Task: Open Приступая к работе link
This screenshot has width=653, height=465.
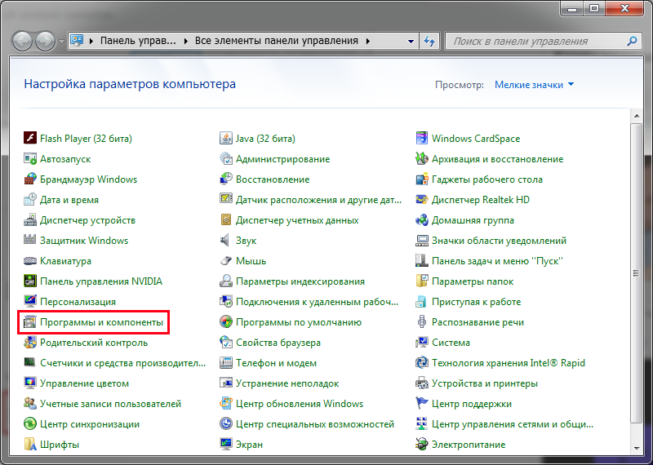Action: 476,302
